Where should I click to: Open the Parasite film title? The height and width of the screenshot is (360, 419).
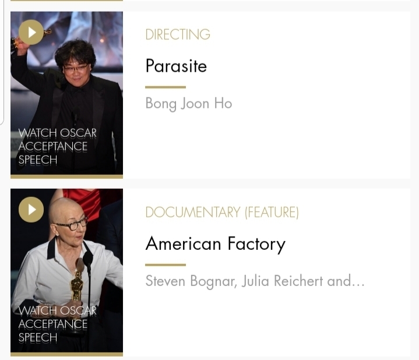click(x=176, y=66)
